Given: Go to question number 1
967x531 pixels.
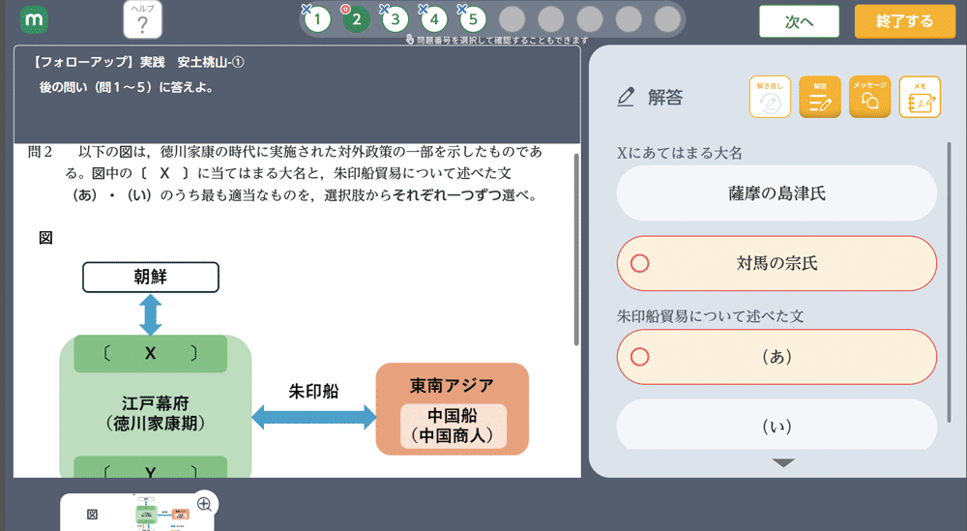Looking at the screenshot, I should pos(317,19).
